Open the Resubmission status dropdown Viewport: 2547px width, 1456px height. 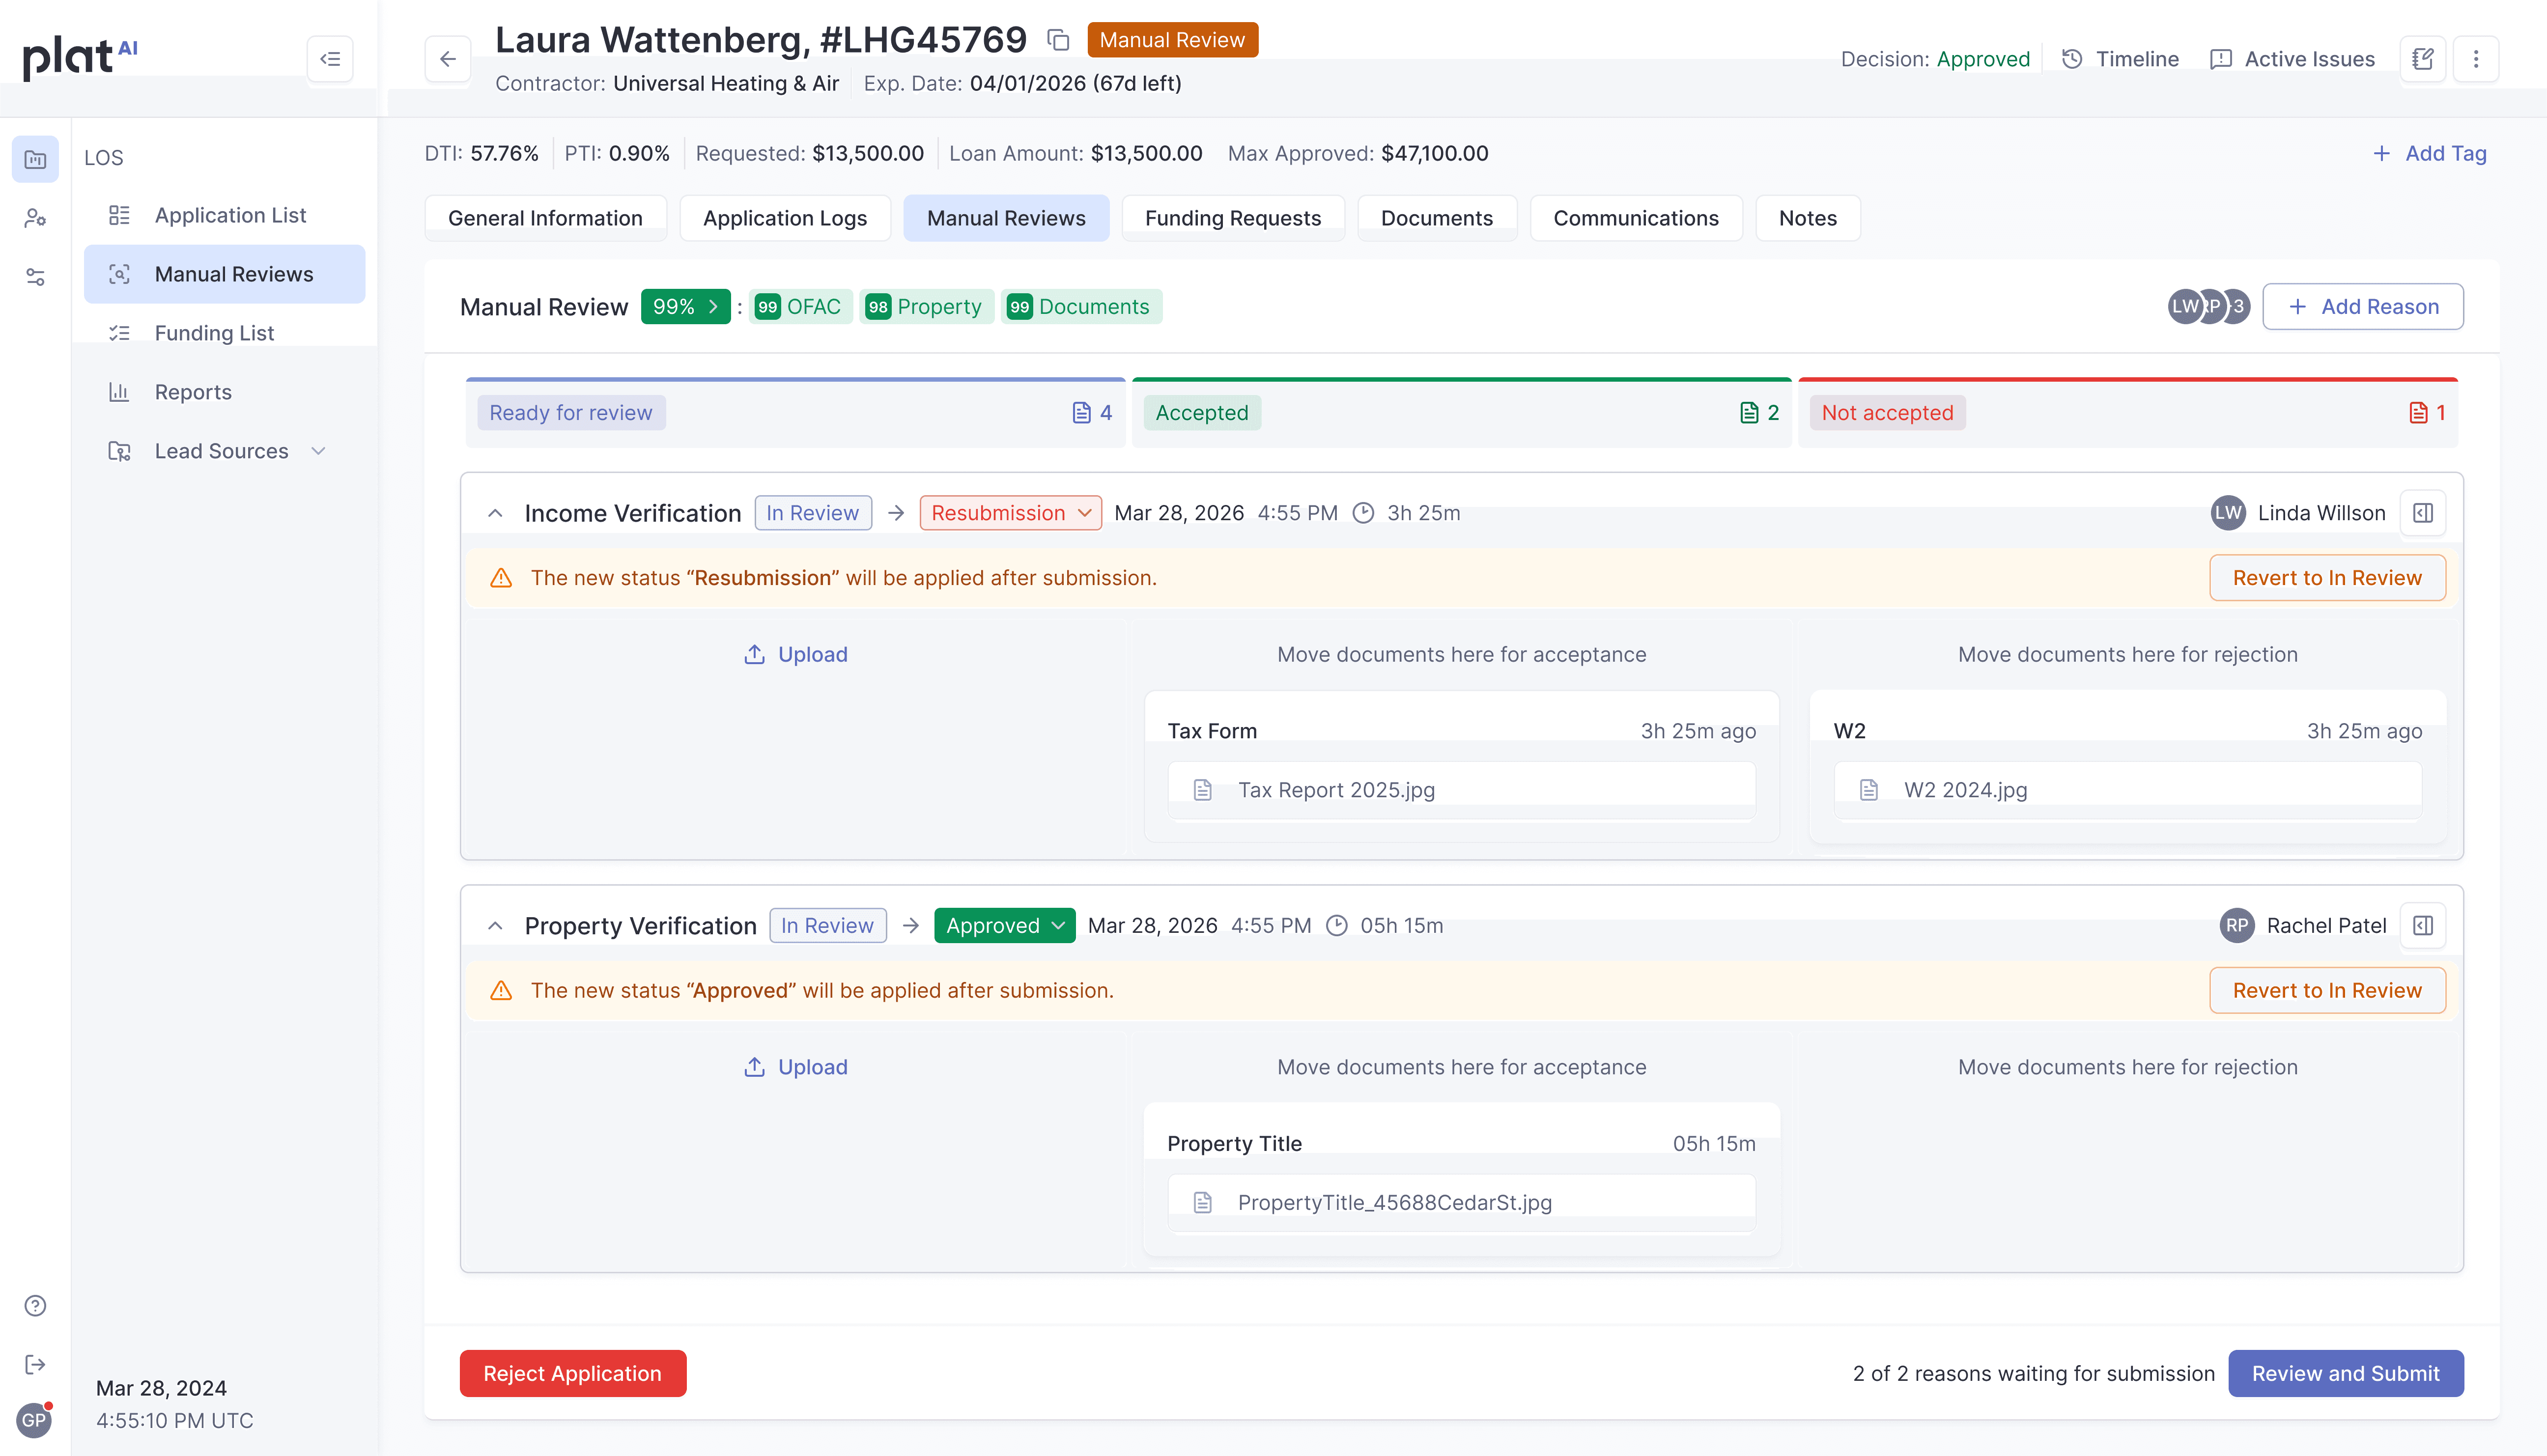click(x=1010, y=513)
